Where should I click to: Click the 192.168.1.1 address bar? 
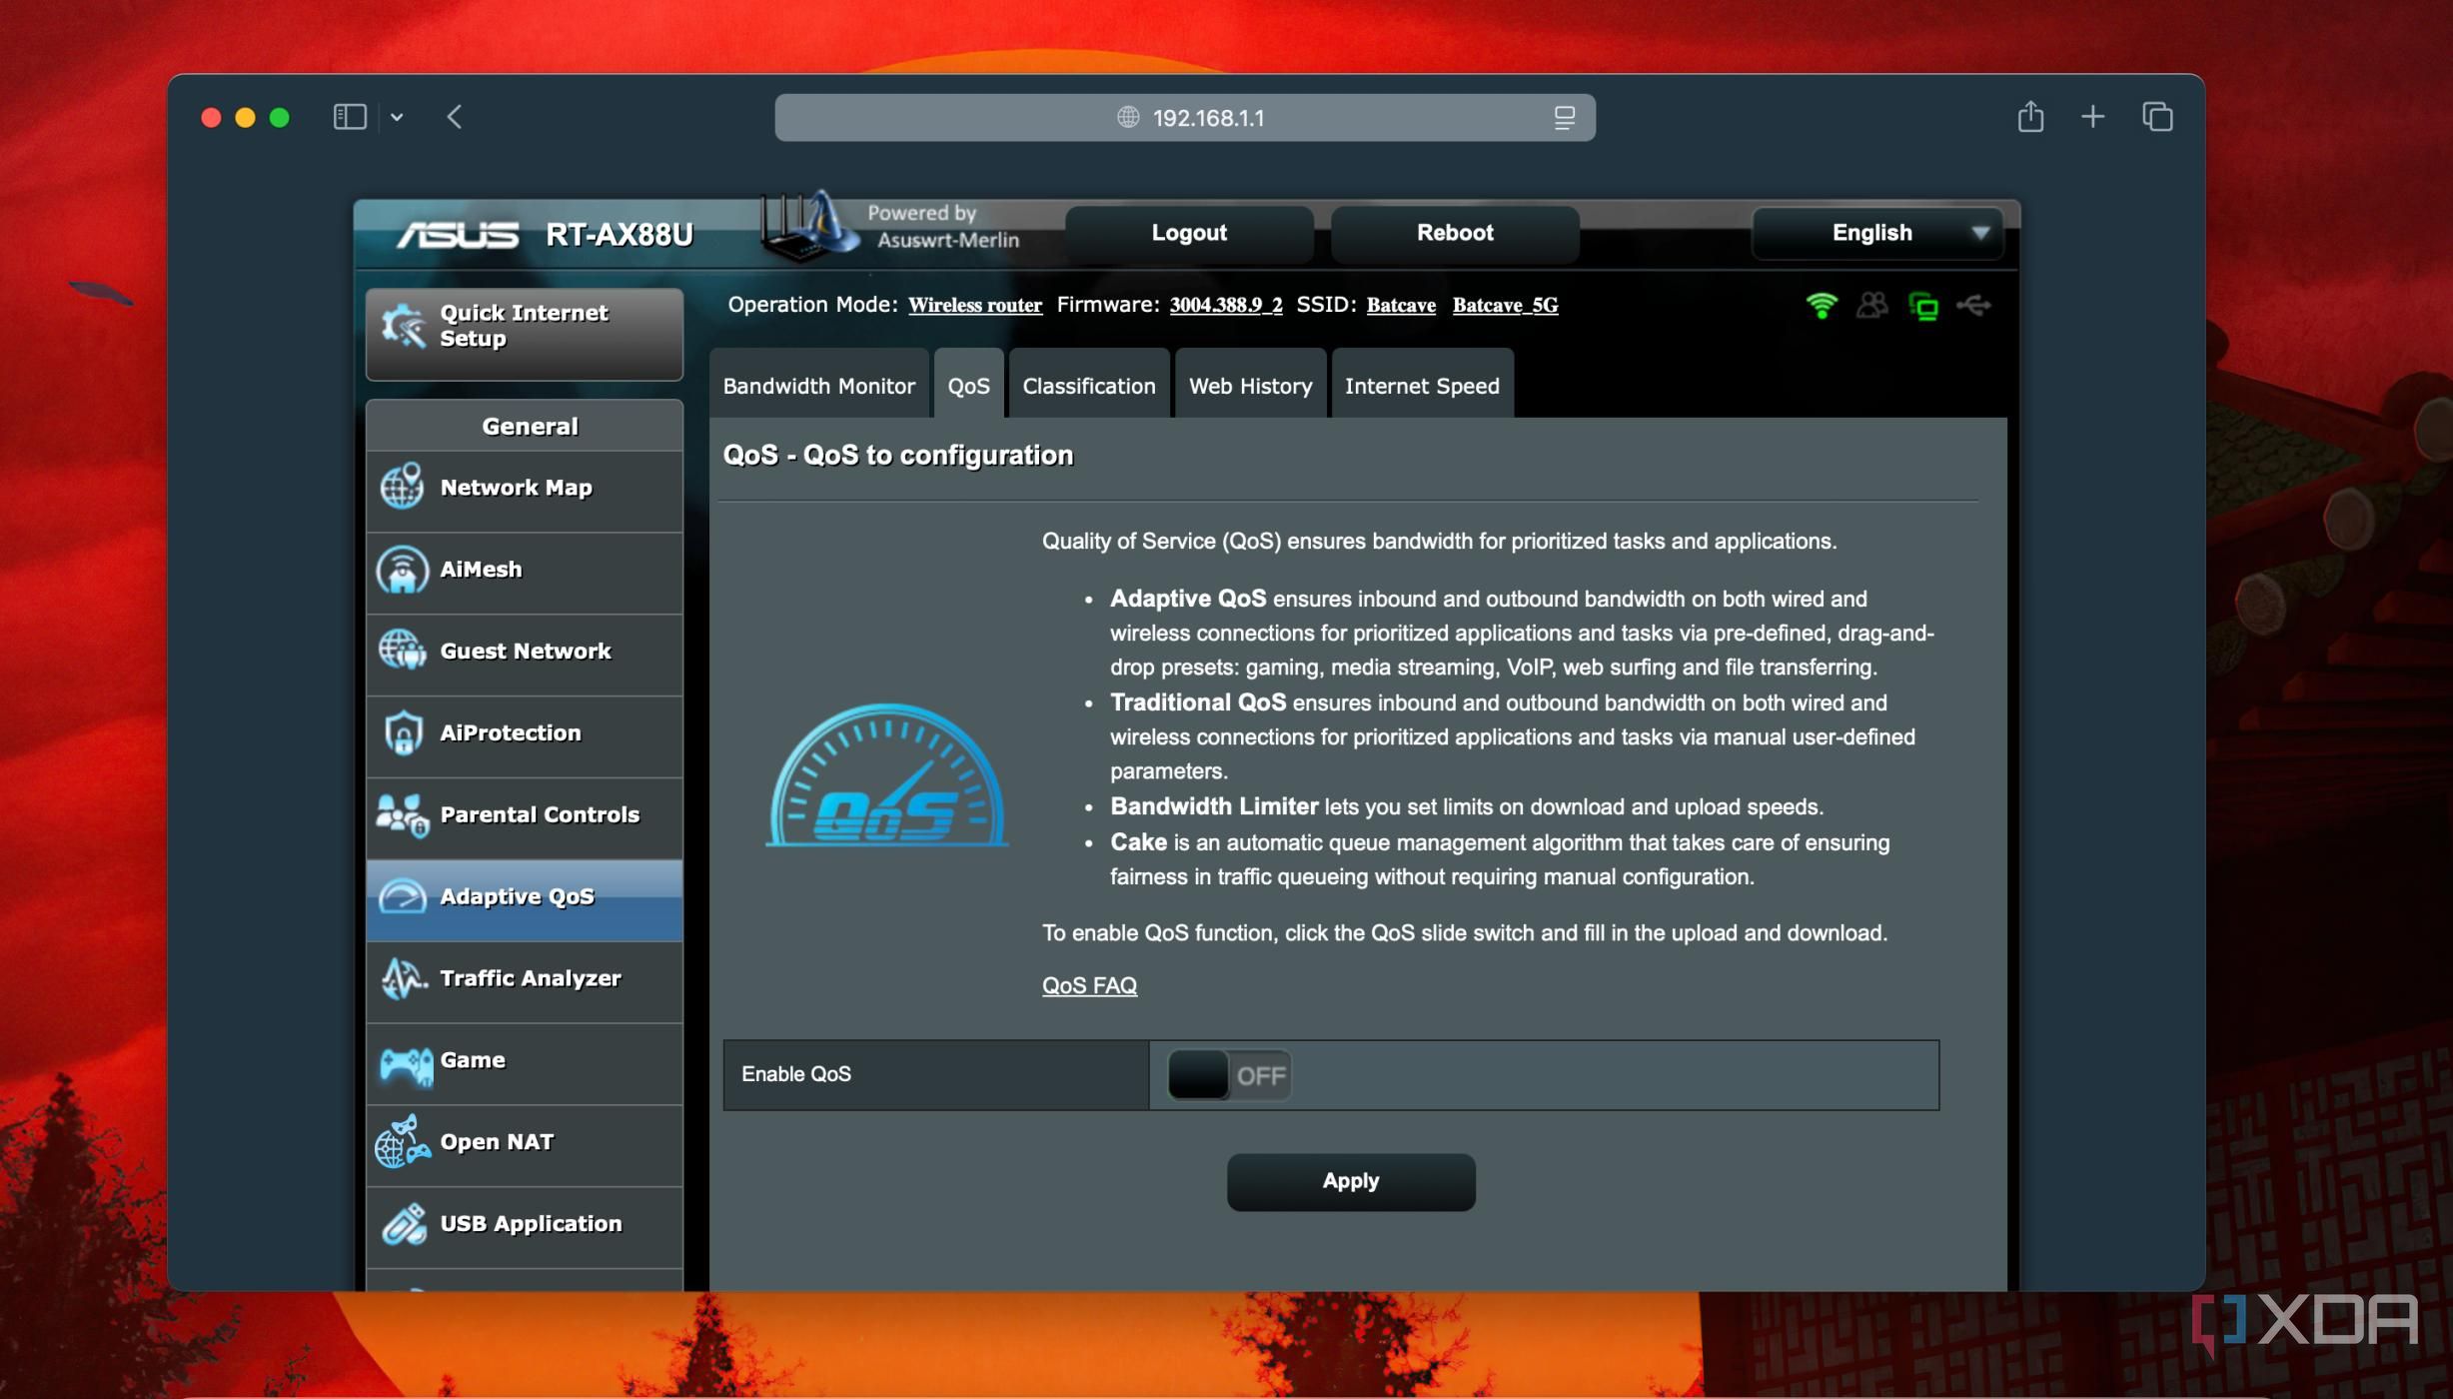pyautogui.click(x=1184, y=118)
